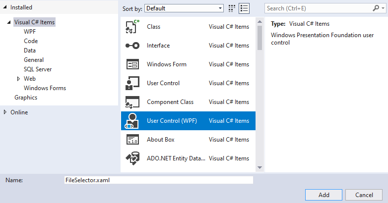Screen dimensions: 388x203
Task: Click the 'Component Class' template name
Action: coord(170,102)
